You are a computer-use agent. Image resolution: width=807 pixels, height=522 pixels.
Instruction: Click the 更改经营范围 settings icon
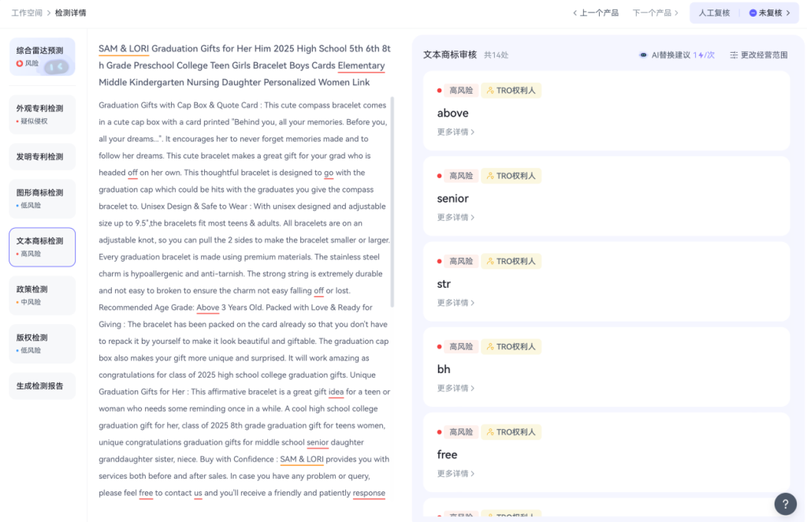point(734,55)
